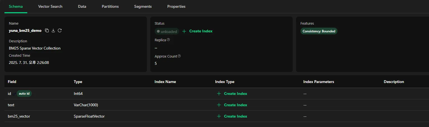Create an index for bm25_vector field

(x=232, y=116)
